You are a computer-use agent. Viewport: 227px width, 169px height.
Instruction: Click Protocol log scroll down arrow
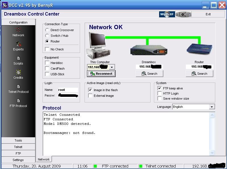(x=212, y=153)
